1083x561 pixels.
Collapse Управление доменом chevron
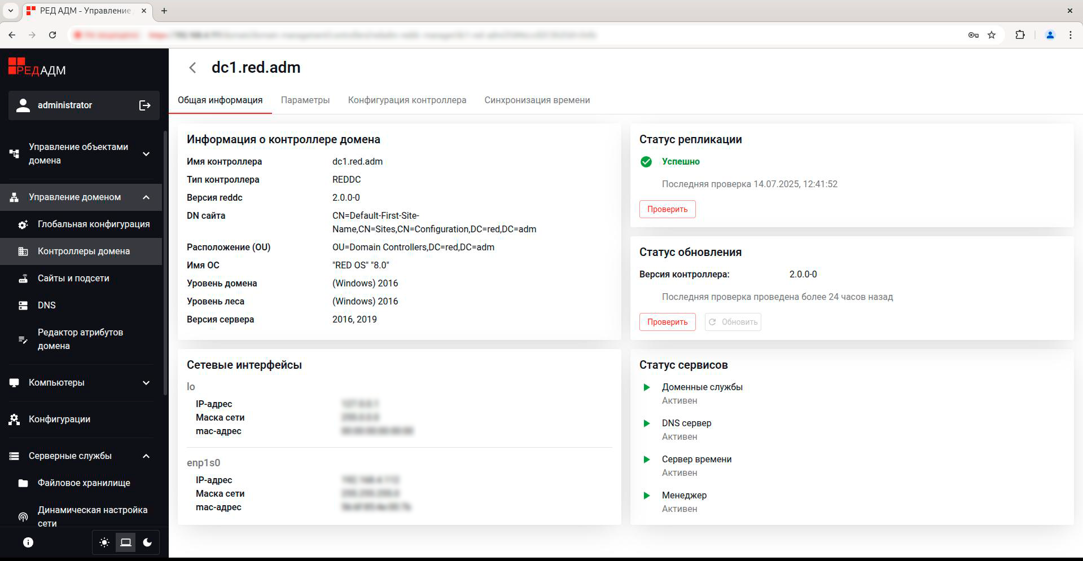click(x=146, y=197)
